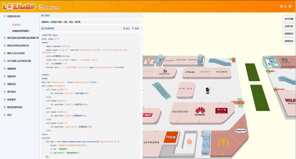296x159 pixels.
Task: Click the LOZIMAP logo
Action: [x=19, y=6]
